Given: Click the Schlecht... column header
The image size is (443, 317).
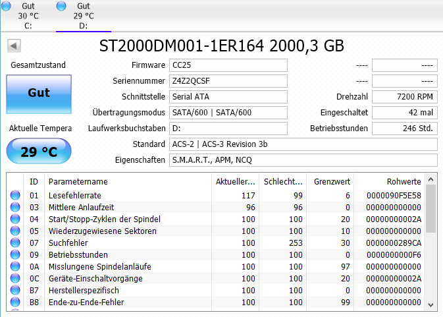Looking at the screenshot, I should [x=283, y=181].
